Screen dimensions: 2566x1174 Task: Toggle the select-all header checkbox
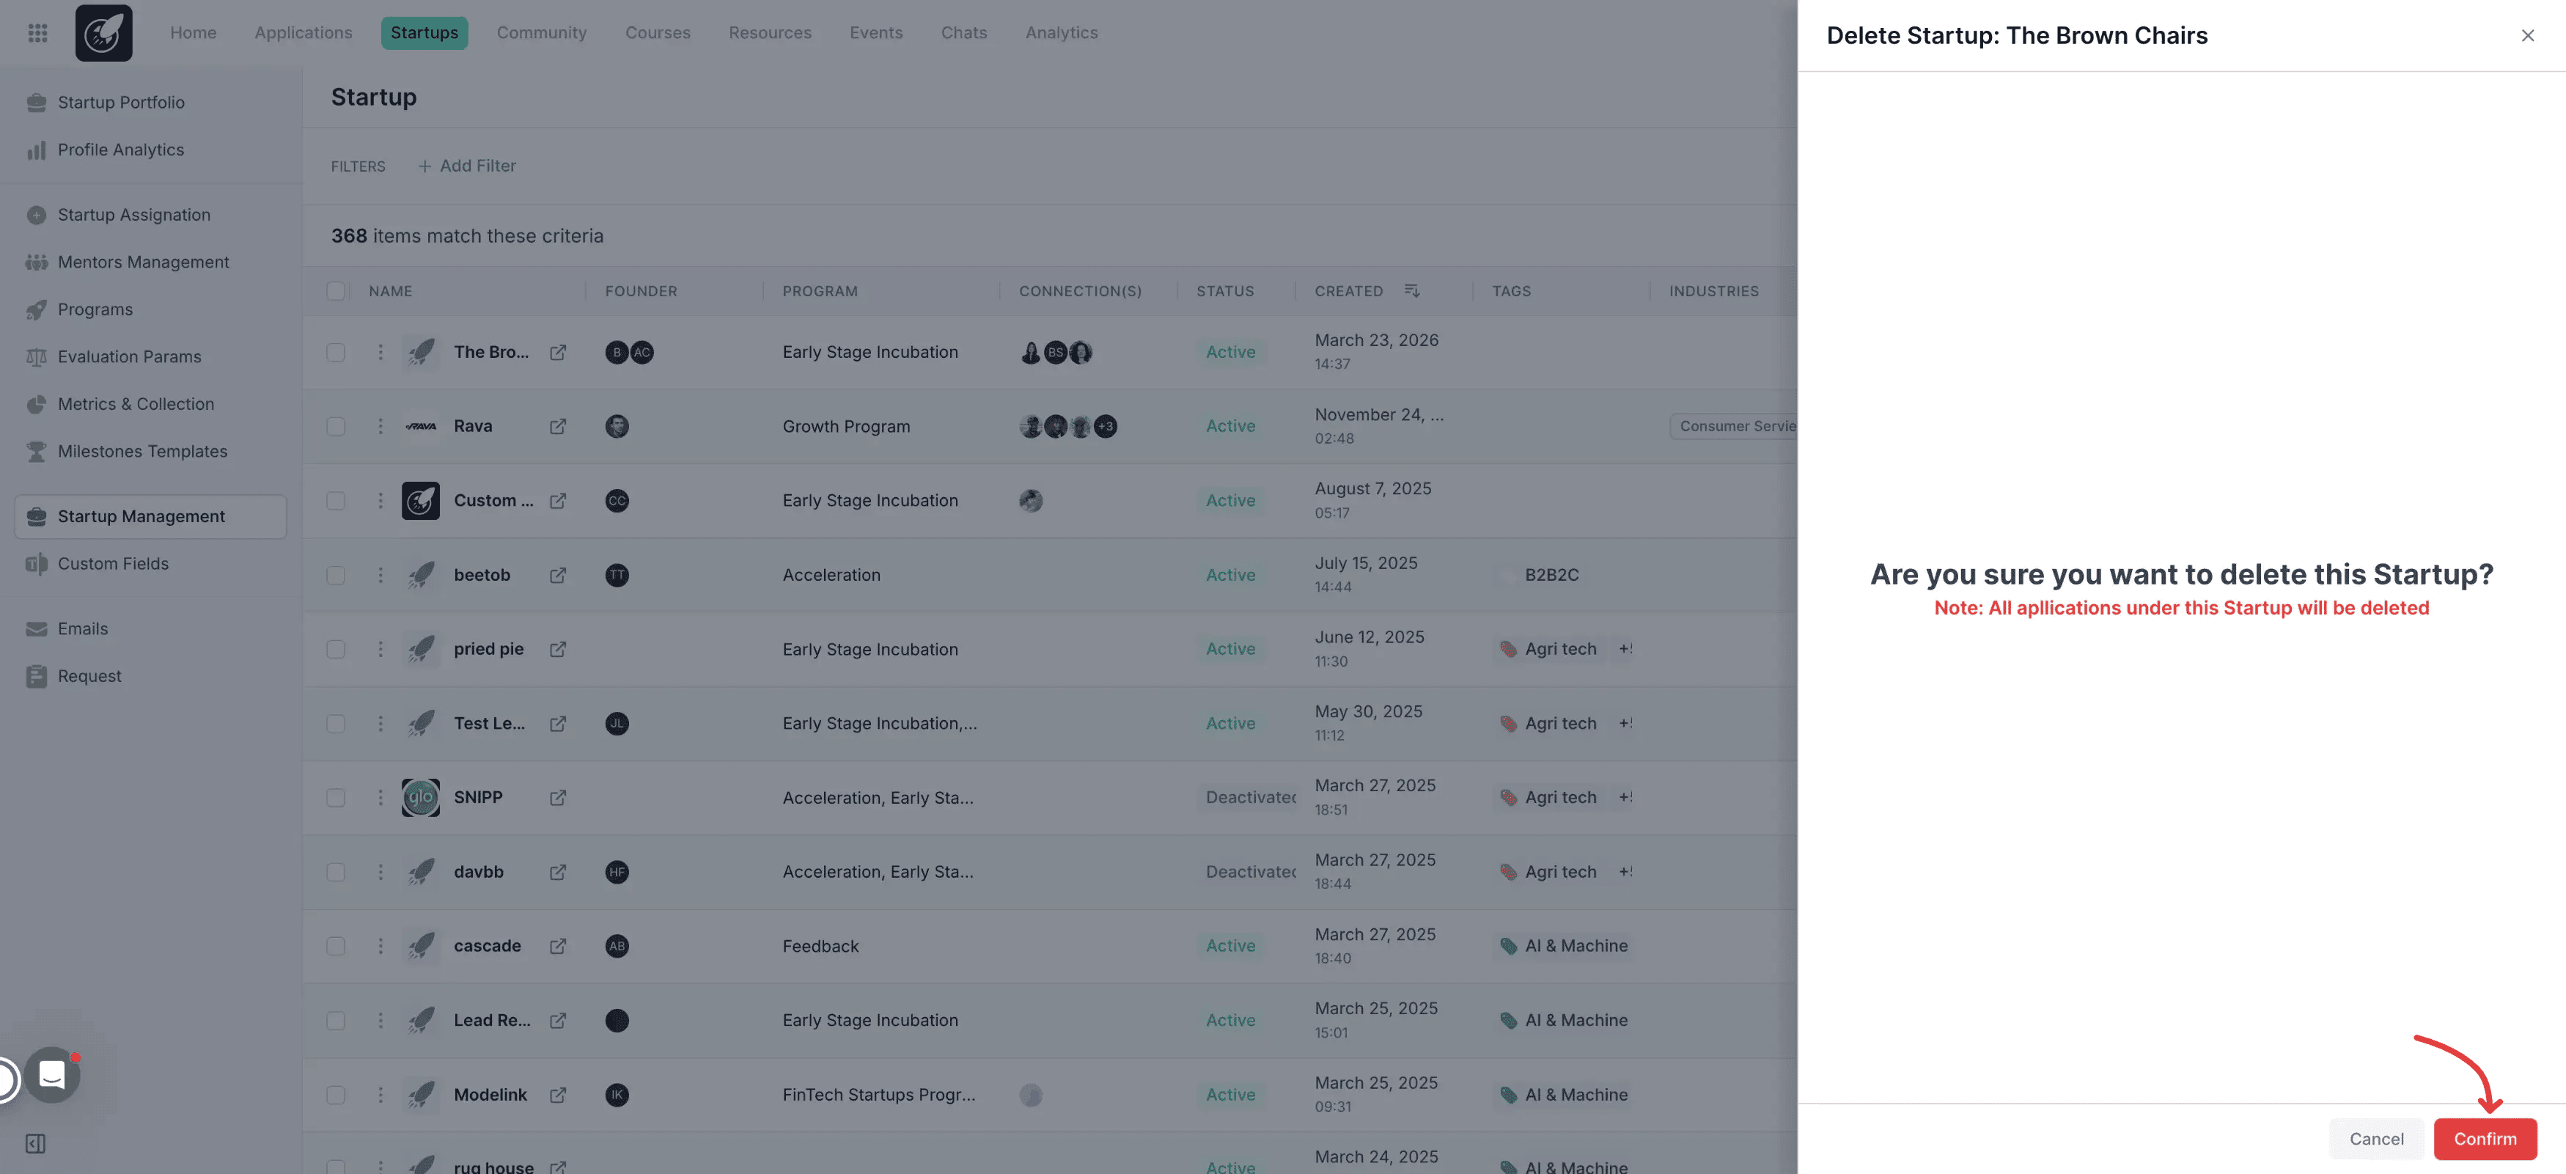(x=336, y=291)
